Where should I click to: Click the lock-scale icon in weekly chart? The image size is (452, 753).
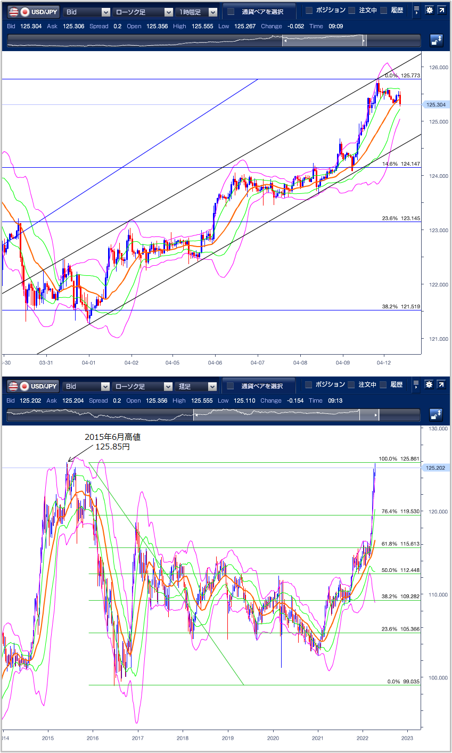[436, 415]
